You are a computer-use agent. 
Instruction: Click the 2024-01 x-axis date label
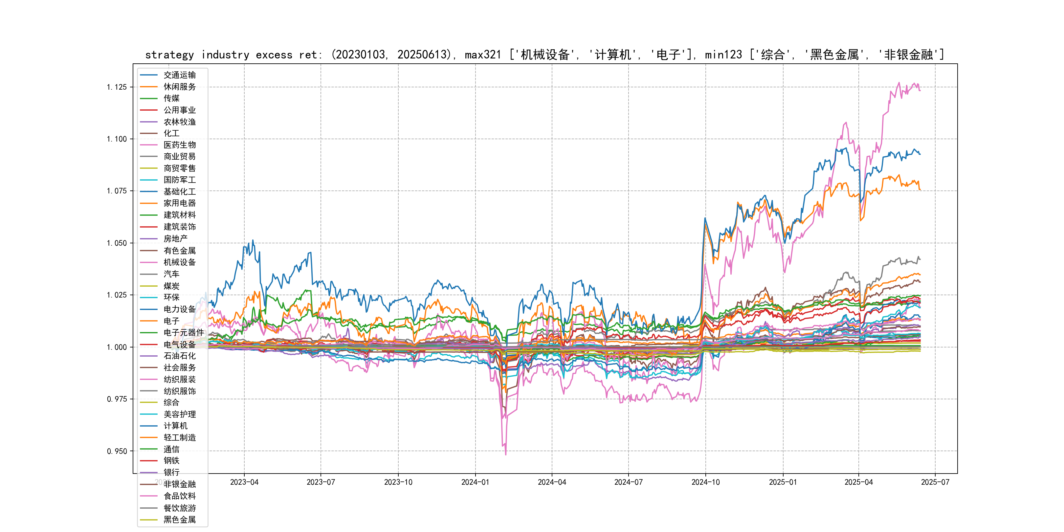475,482
